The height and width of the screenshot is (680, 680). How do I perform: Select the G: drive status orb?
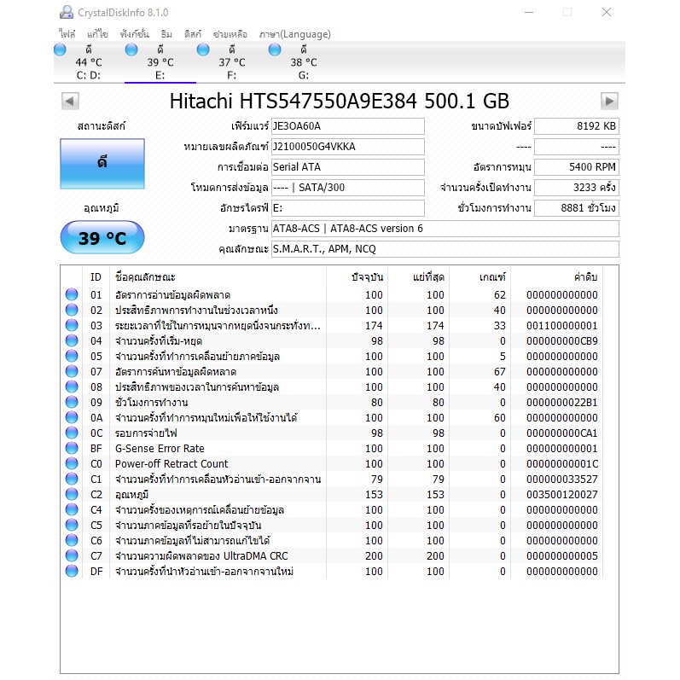click(x=275, y=50)
